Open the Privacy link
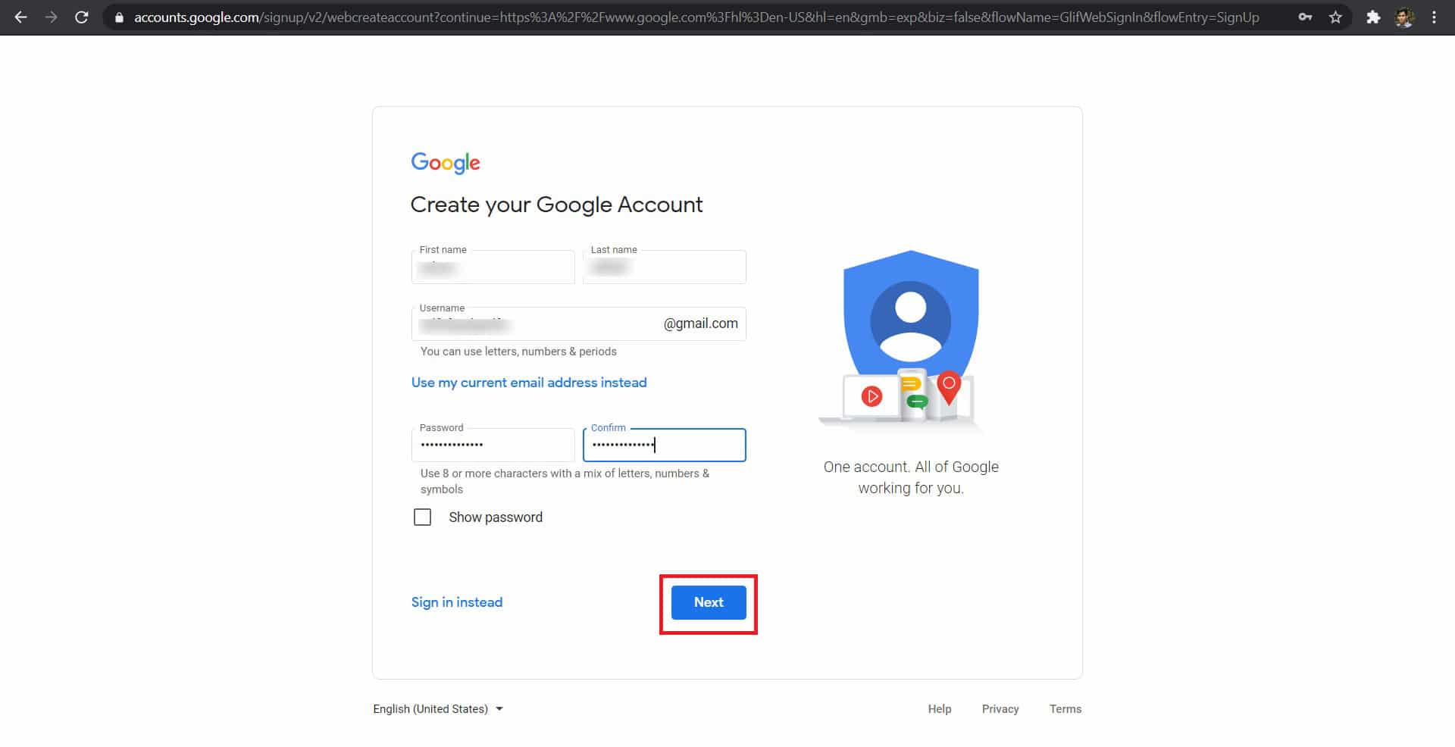1455x747 pixels. point(1000,709)
